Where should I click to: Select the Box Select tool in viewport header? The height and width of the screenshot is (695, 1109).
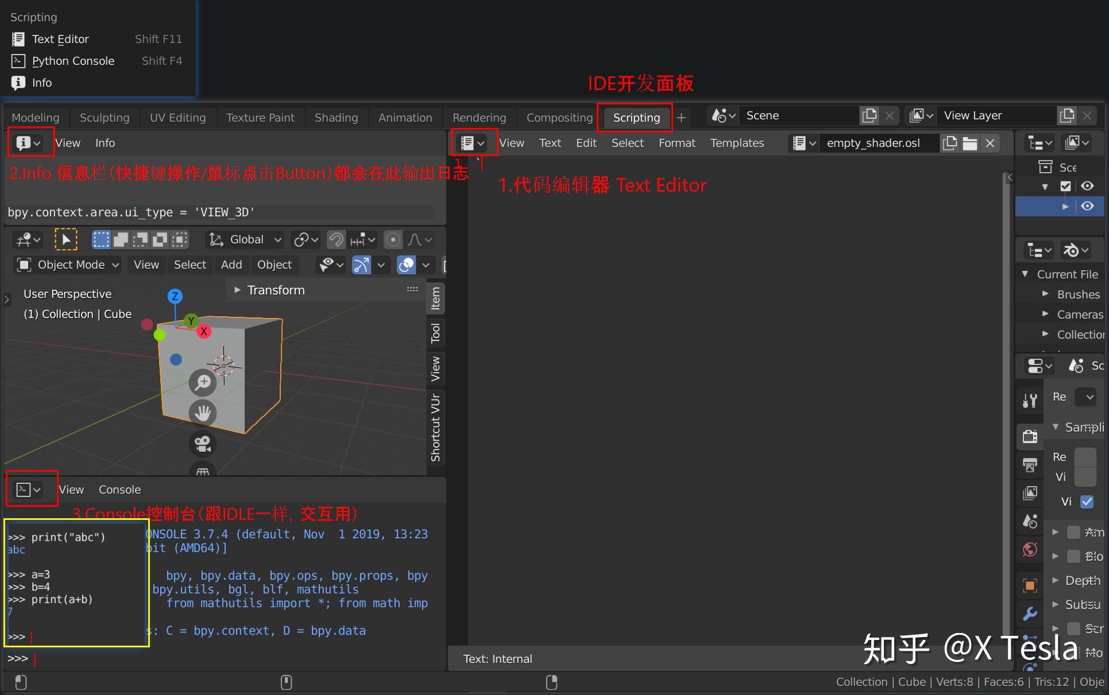coord(101,239)
